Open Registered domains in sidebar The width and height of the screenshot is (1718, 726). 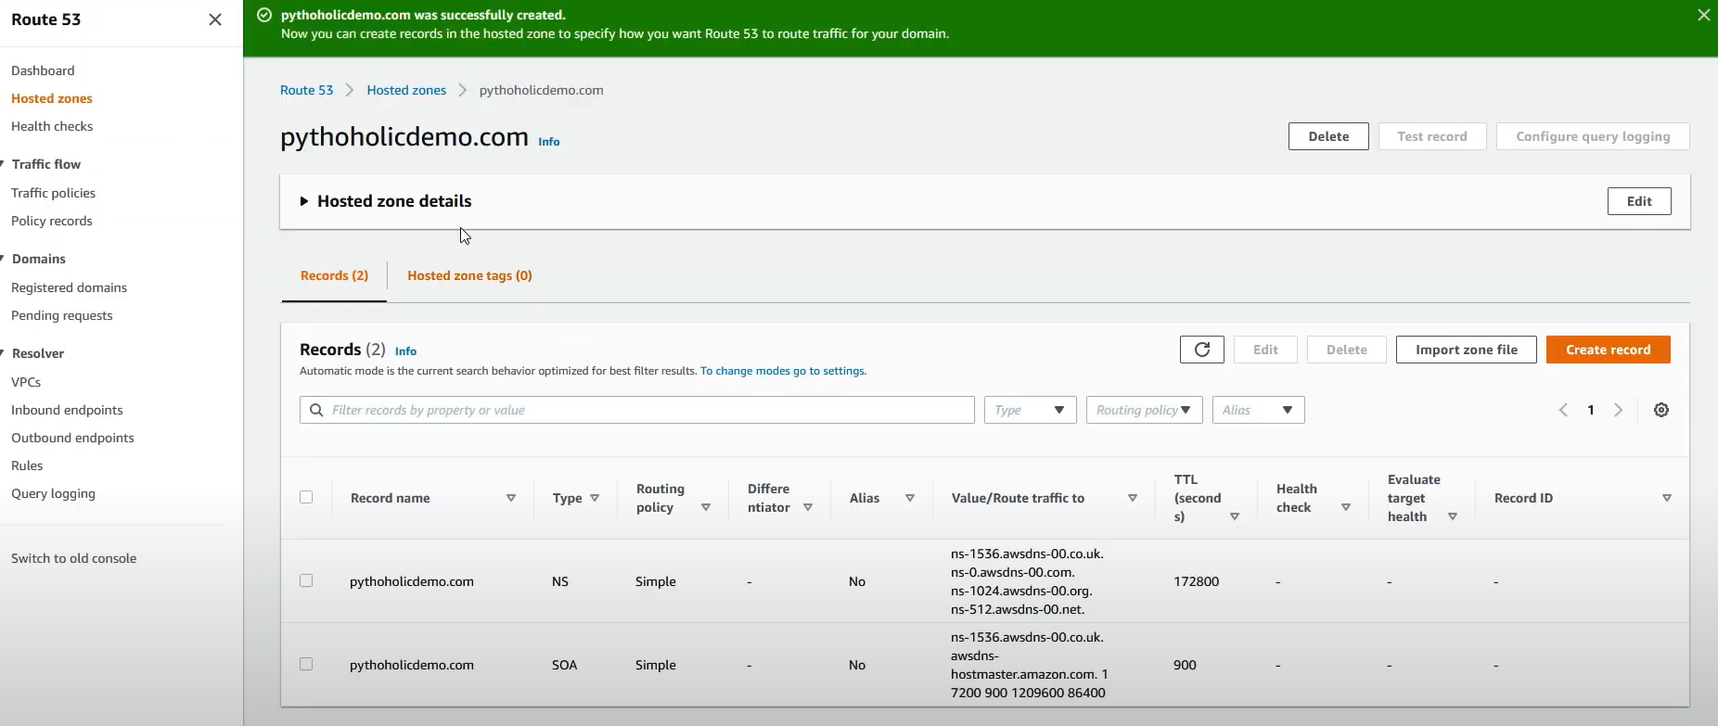(69, 287)
